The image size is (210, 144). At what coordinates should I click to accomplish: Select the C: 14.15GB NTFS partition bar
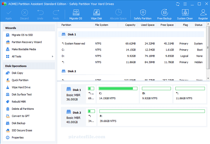(118, 94)
